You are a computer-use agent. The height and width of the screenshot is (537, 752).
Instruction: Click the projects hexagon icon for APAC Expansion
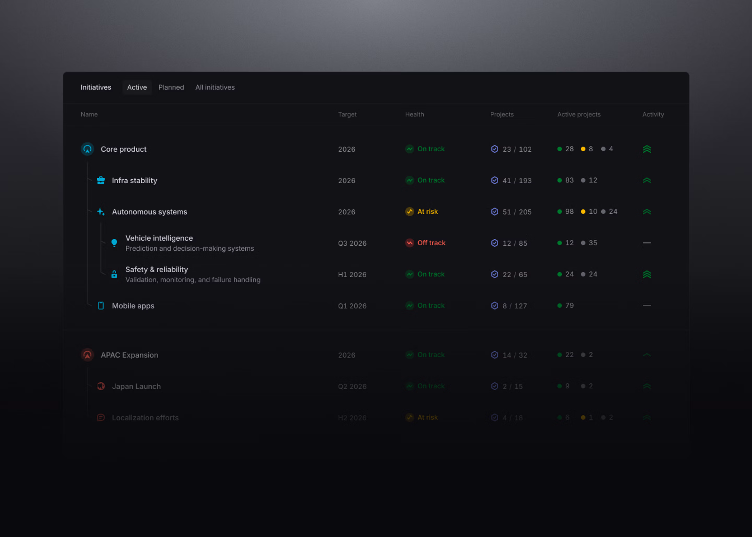(x=494, y=355)
